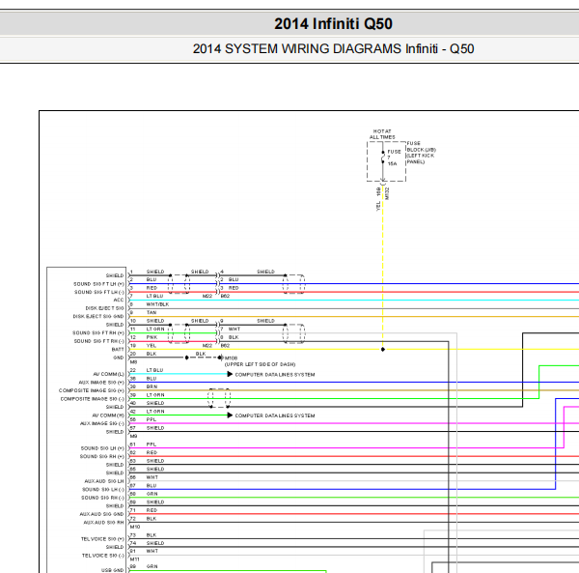This screenshot has width=579, height=573.
Task: Click the 'M132' connector label below fuse
Action: click(x=387, y=193)
